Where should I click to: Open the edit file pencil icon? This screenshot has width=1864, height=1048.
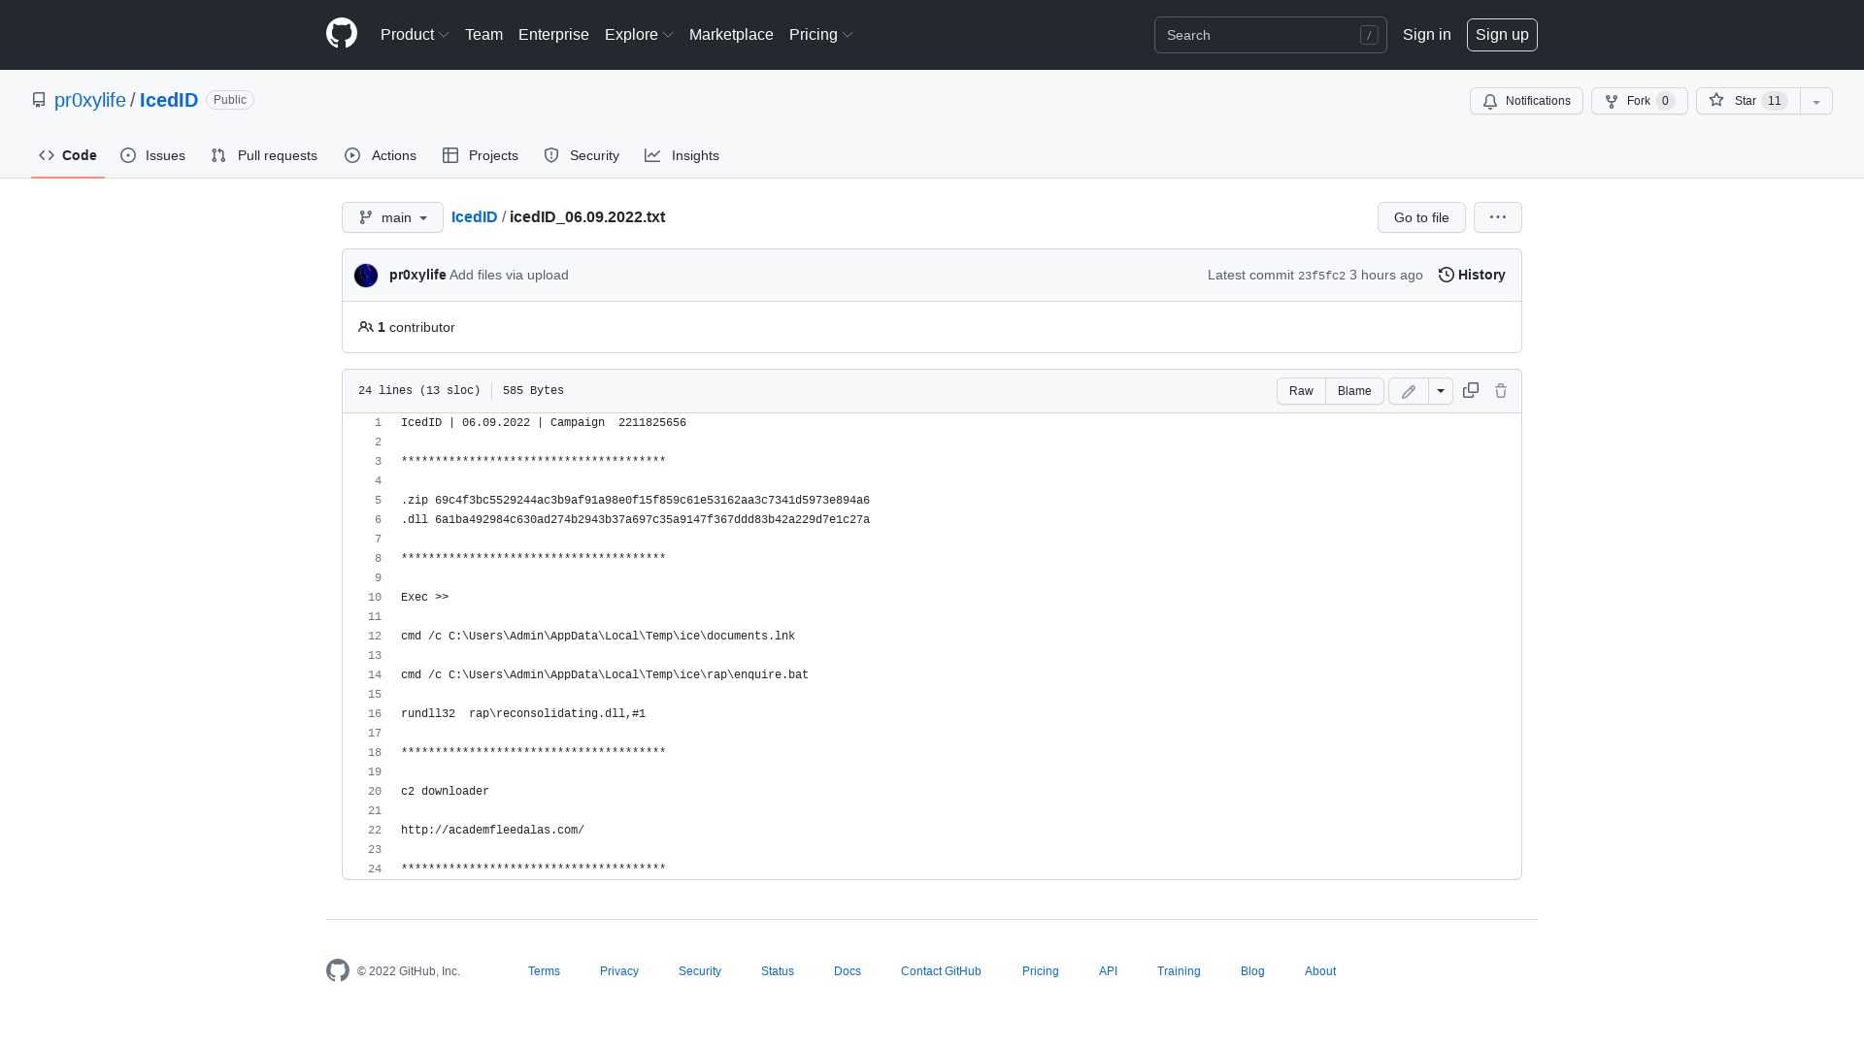(x=1408, y=390)
